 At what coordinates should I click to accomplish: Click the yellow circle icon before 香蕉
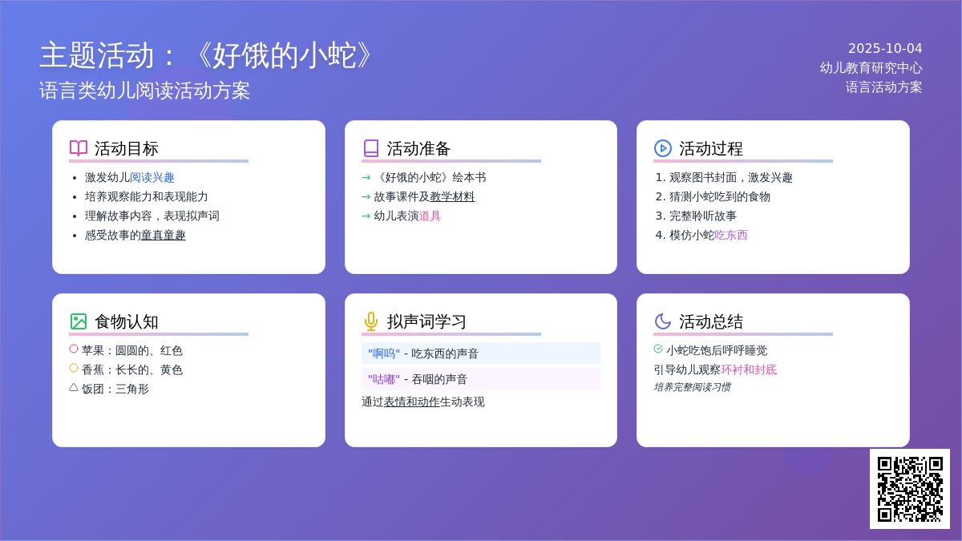click(74, 369)
